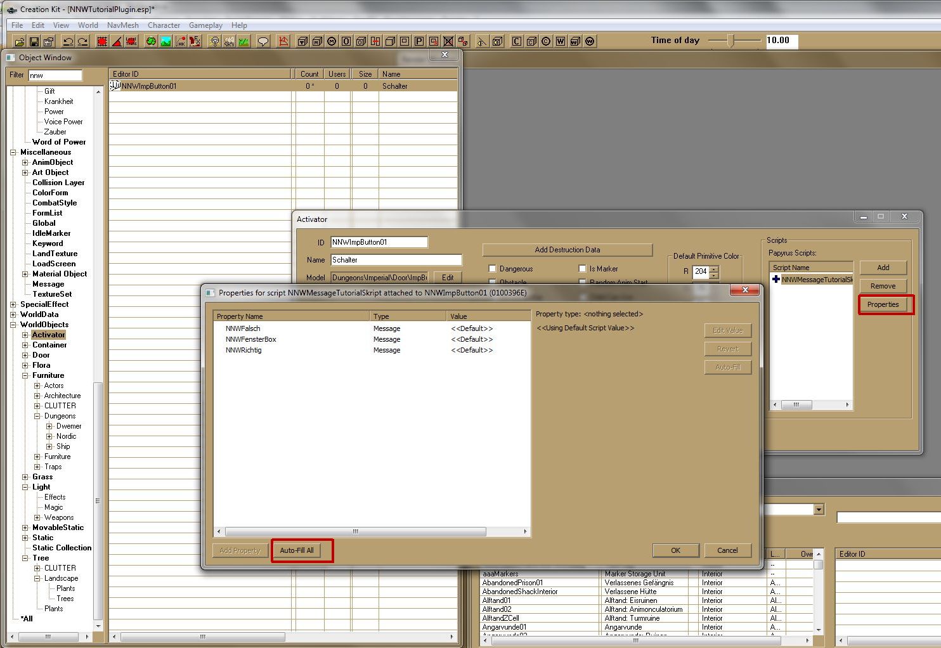The height and width of the screenshot is (648, 941).
Task: Click the redo arrow toolbar icon
Action: [x=82, y=42]
